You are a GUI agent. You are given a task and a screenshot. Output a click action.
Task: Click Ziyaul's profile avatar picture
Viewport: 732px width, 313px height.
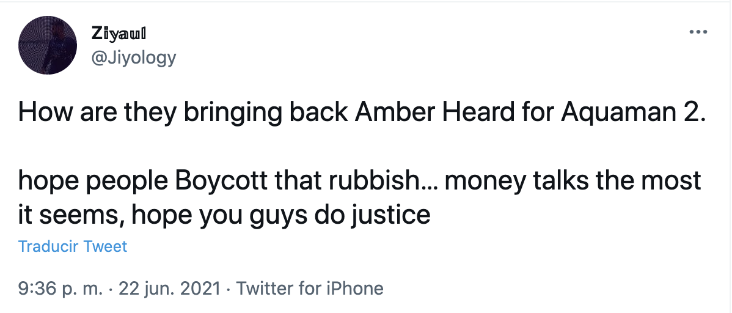click(47, 46)
